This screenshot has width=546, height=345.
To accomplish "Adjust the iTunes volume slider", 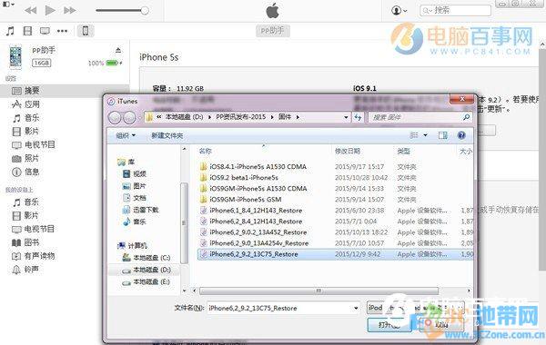I will click(123, 10).
